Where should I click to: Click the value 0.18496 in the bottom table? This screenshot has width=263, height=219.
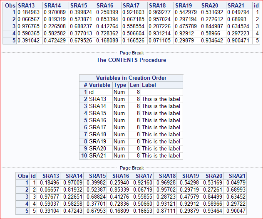tap(50, 183)
